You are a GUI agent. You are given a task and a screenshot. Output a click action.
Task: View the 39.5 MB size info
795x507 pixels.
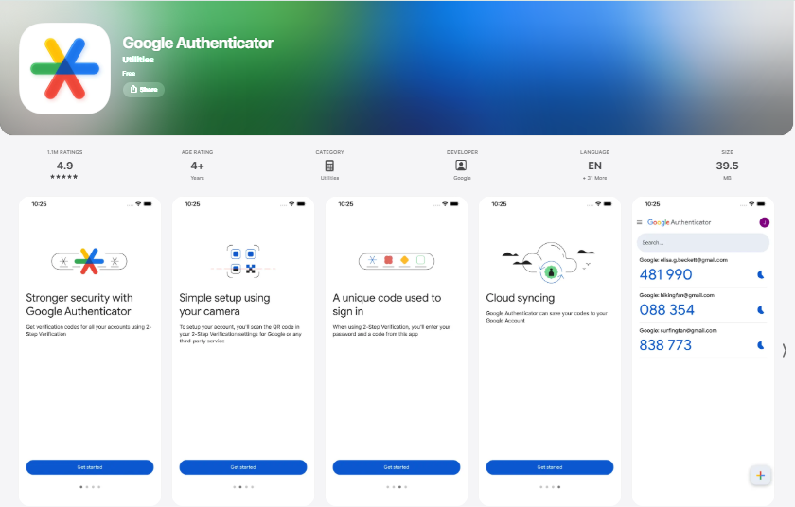click(727, 166)
